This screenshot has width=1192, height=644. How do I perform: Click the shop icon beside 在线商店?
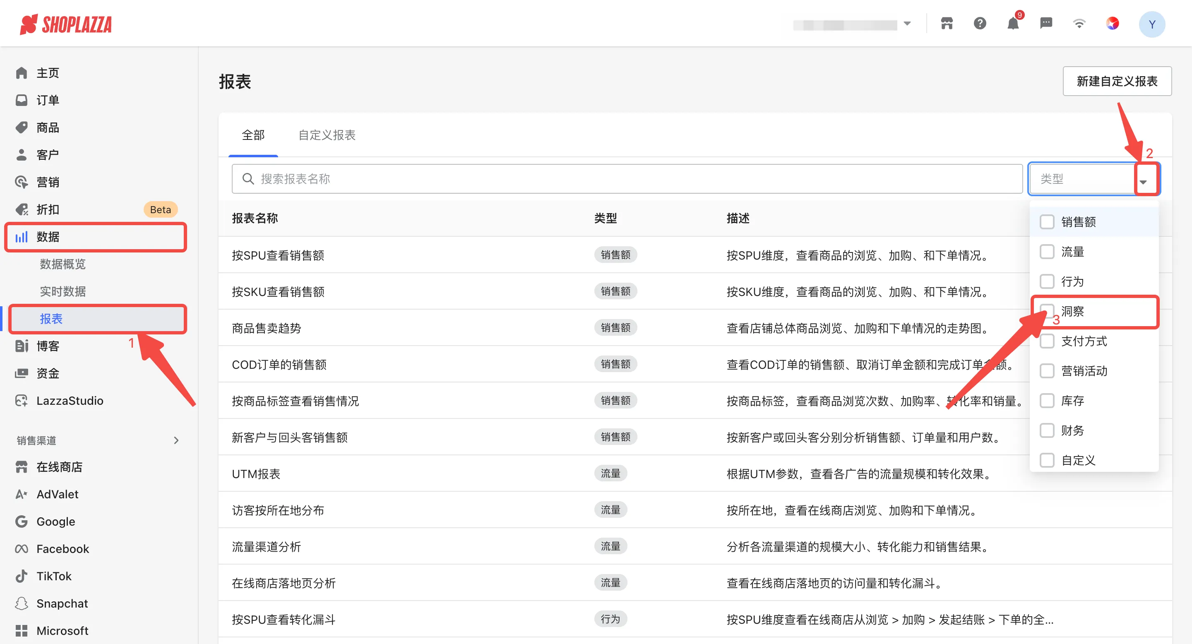(21, 467)
